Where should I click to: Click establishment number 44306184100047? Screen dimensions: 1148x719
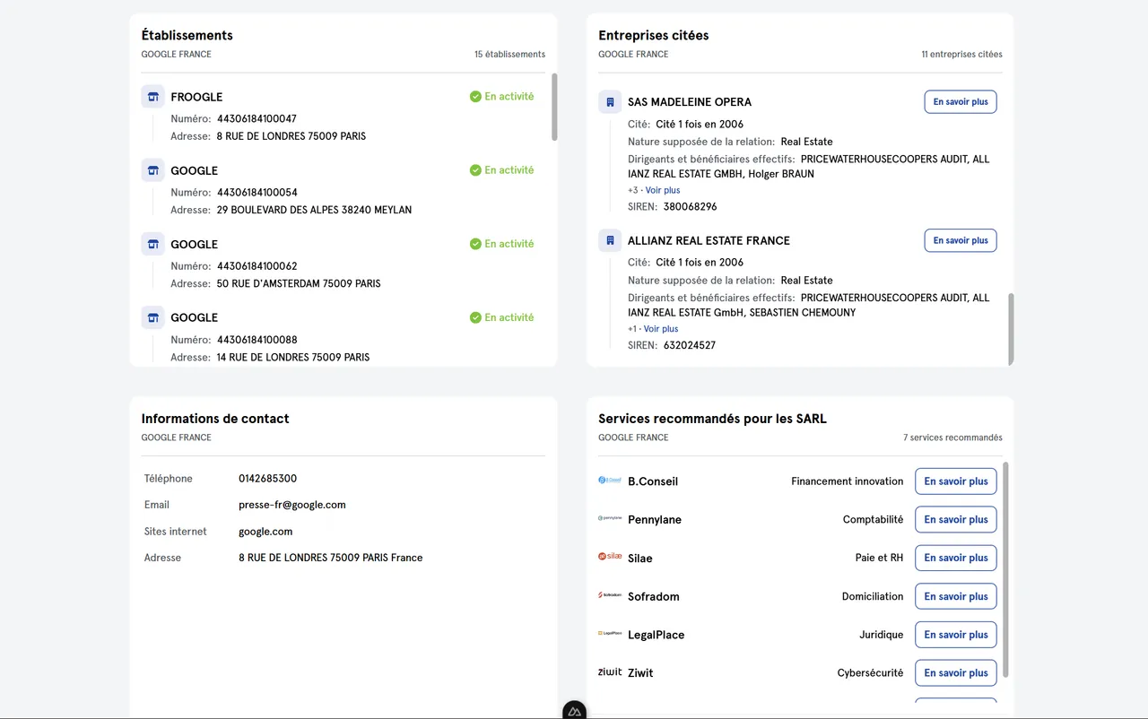point(257,118)
